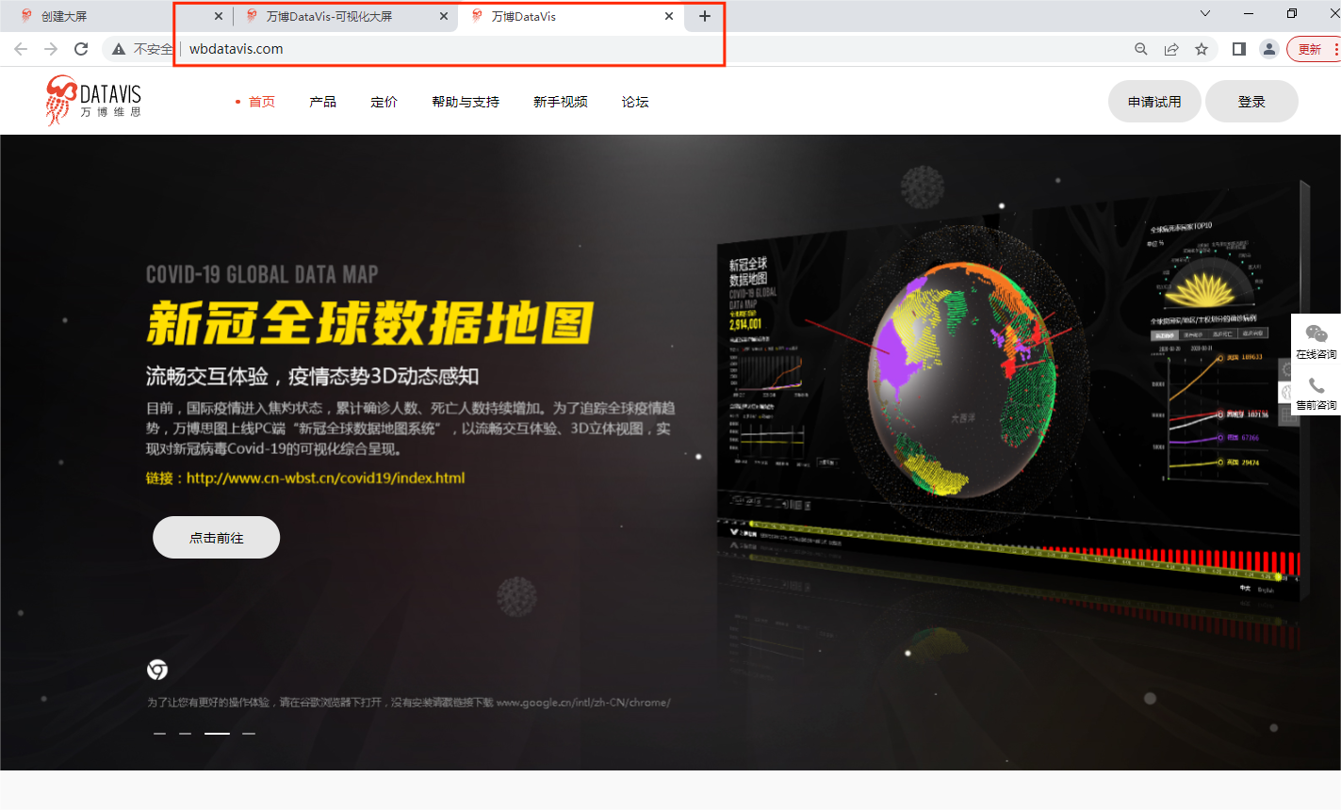Close the active 万博DataVis tab
Viewport: 1341px width, 810px height.
point(669,16)
